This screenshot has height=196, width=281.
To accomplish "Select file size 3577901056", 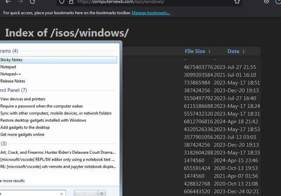I will coord(198,137).
